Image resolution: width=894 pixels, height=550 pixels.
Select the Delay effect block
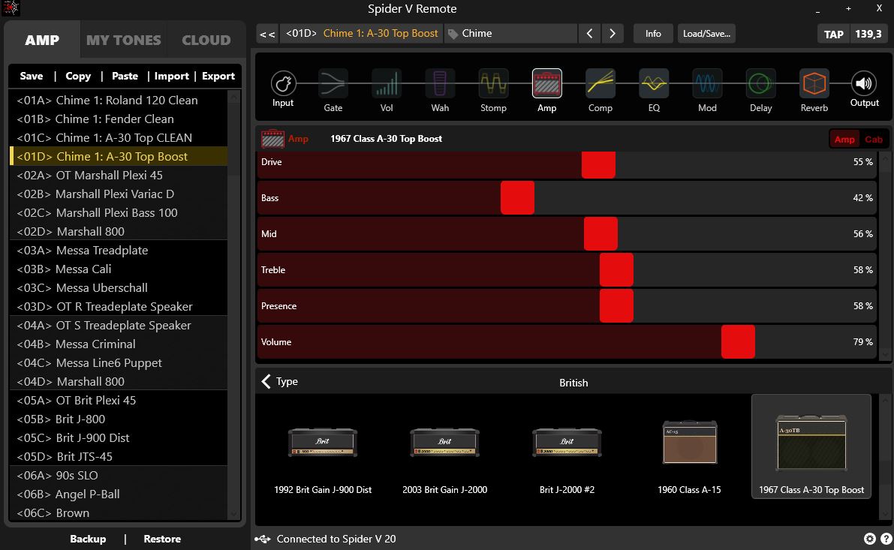click(760, 84)
